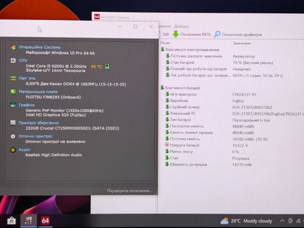Click the Operating System Windows logo icon

pos(13,47)
